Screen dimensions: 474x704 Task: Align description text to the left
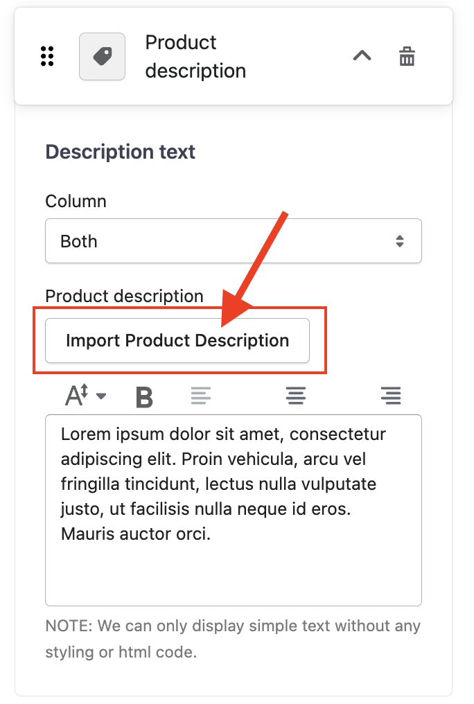(x=201, y=396)
